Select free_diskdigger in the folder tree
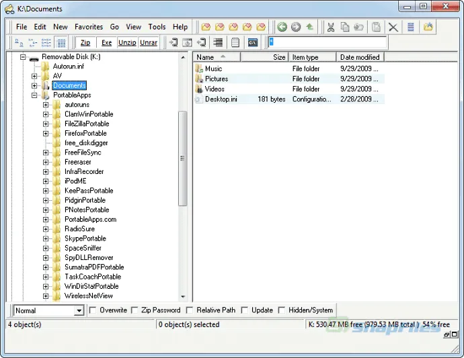The height and width of the screenshot is (358, 464). pyautogui.click(x=86, y=143)
